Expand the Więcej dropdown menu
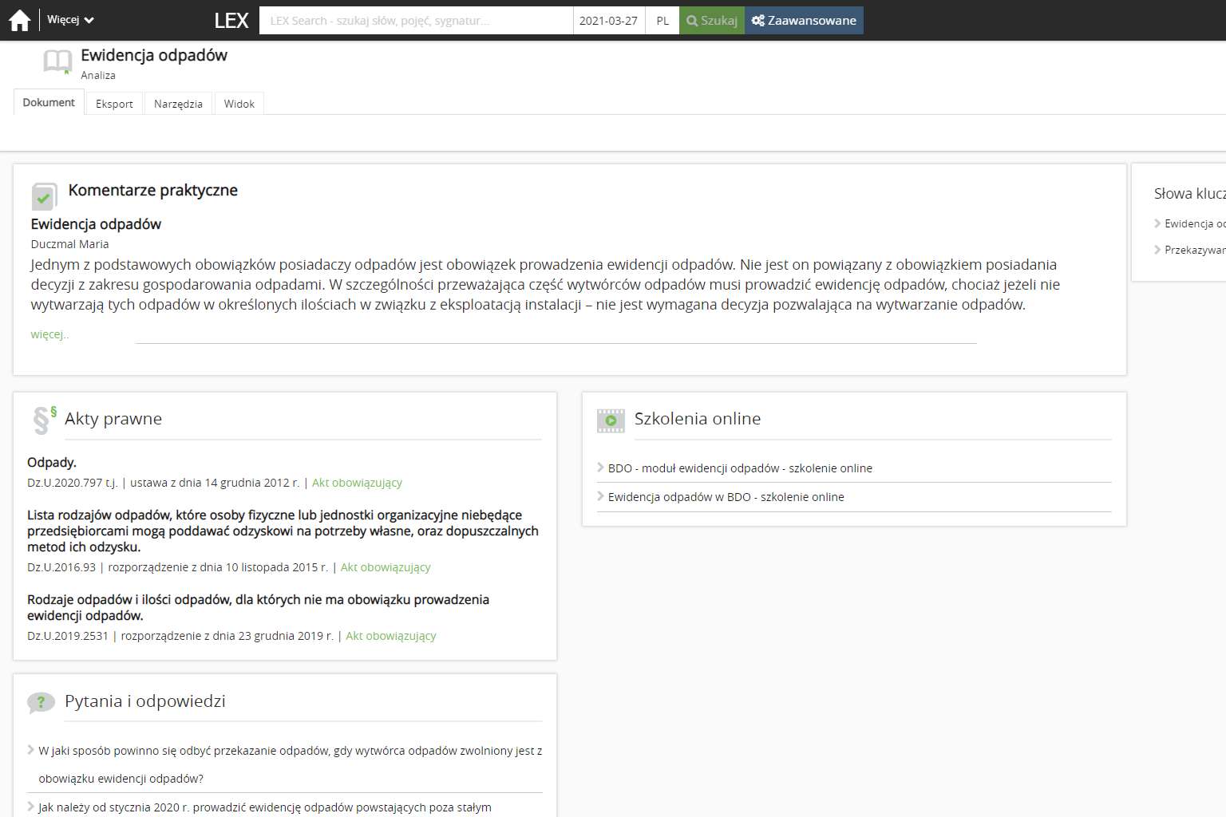Viewport: 1226px width, 817px height. pyautogui.click(x=70, y=20)
